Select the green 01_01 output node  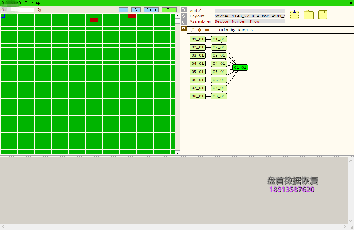tap(240, 68)
